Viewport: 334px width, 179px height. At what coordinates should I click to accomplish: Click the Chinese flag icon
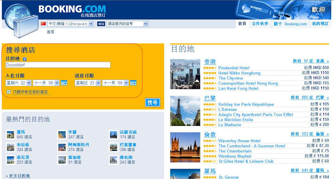(43, 24)
